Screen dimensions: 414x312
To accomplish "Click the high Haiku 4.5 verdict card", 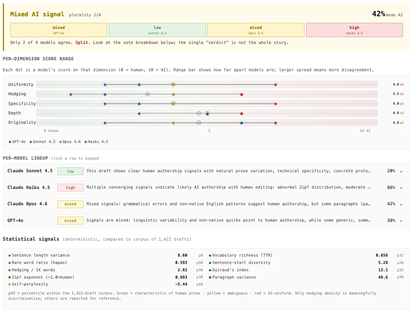I will [x=354, y=30].
